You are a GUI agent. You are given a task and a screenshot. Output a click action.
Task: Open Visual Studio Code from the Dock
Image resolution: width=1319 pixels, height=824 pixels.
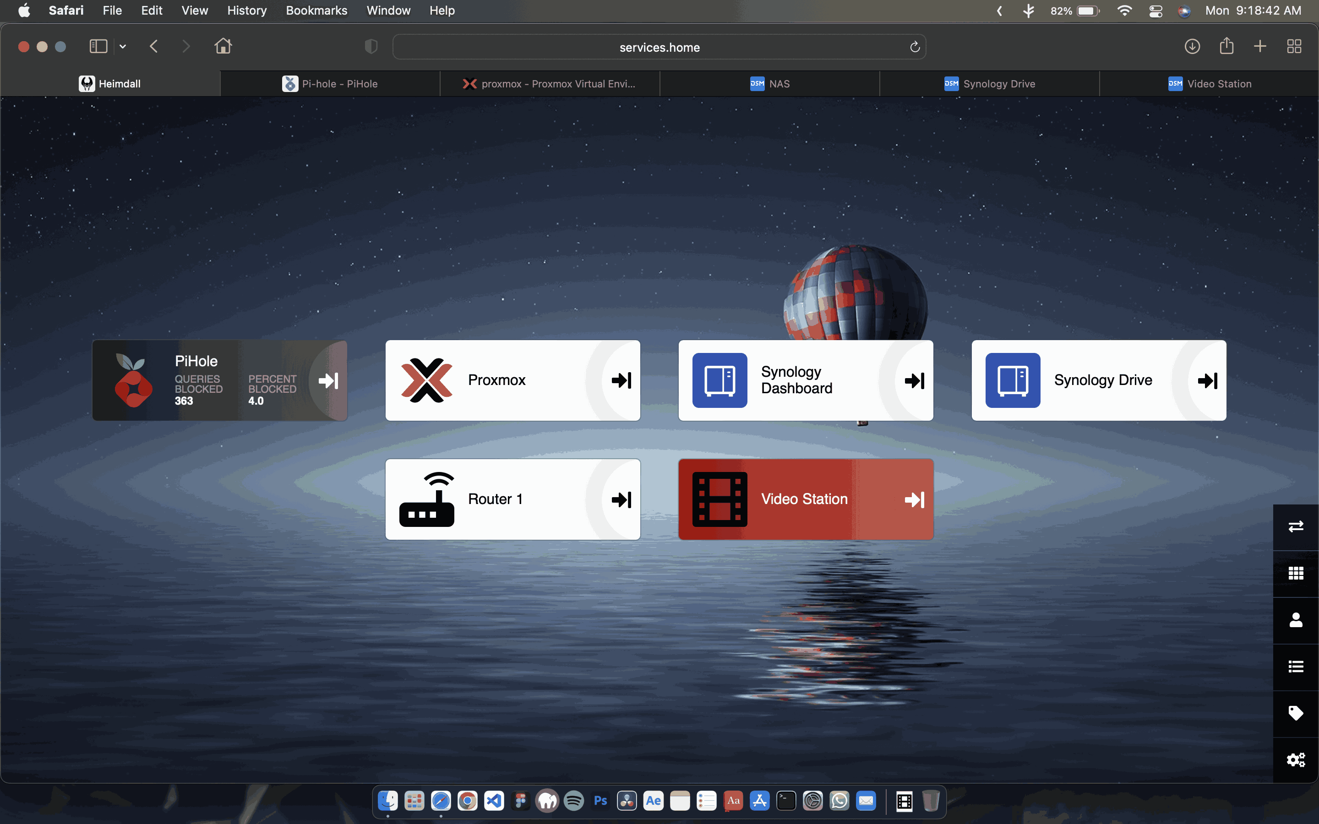pos(494,801)
